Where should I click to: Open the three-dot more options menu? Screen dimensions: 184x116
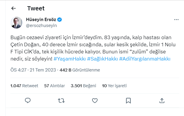pyautogui.click(x=176, y=20)
